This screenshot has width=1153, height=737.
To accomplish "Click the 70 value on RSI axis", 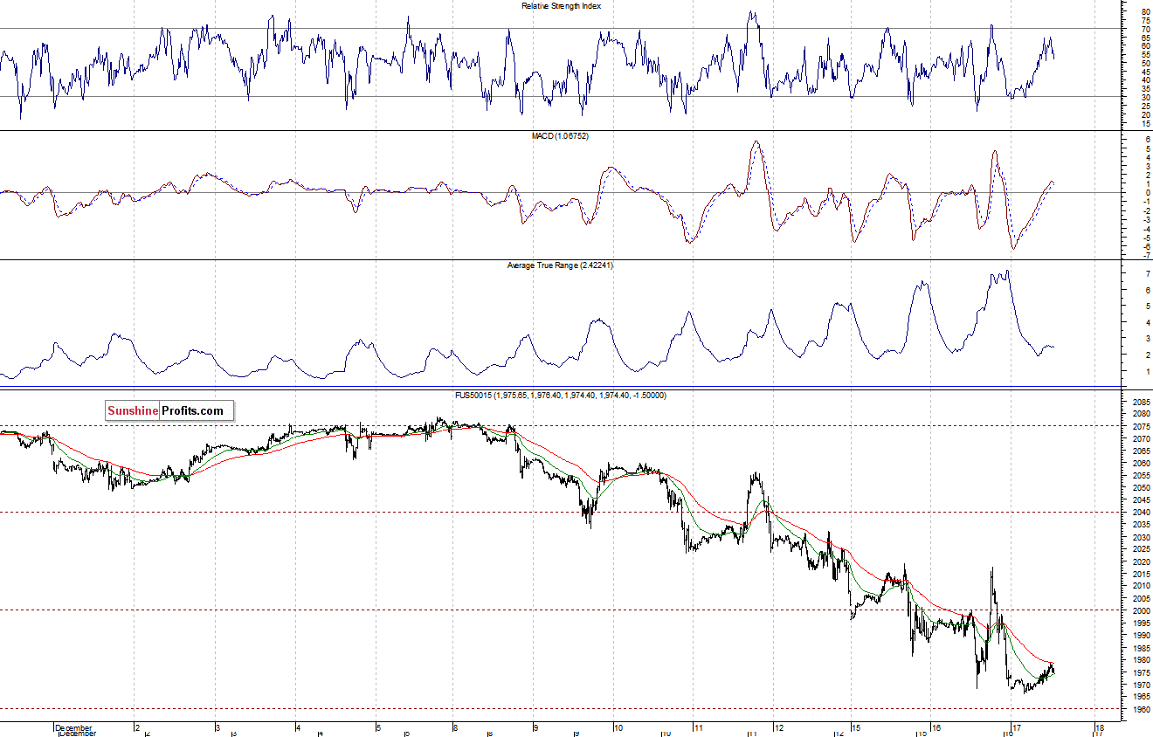I will point(1145,30).
